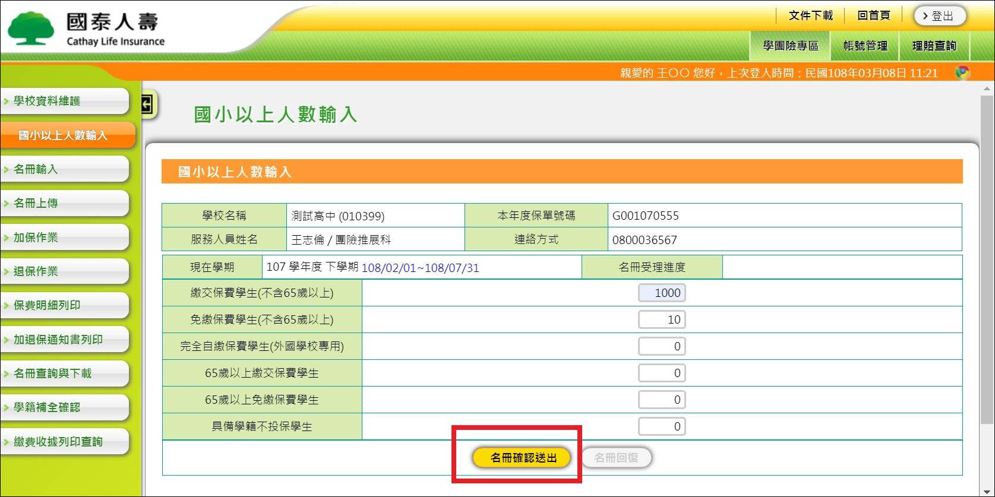This screenshot has width=995, height=497.
Task: Click the 繳交保費學生 input field showing 1000
Action: (662, 293)
